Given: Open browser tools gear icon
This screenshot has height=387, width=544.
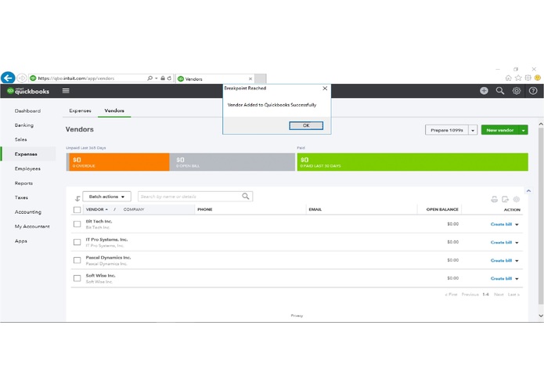Looking at the screenshot, I should [x=528, y=78].
